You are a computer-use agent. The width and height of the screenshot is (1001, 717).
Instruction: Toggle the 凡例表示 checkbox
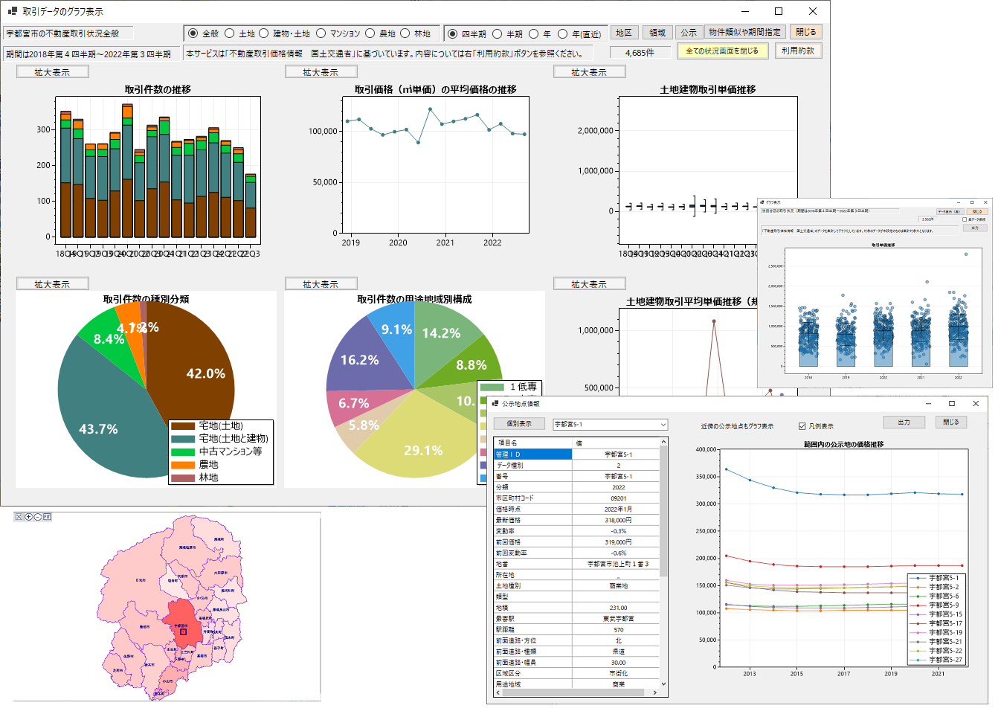[802, 426]
